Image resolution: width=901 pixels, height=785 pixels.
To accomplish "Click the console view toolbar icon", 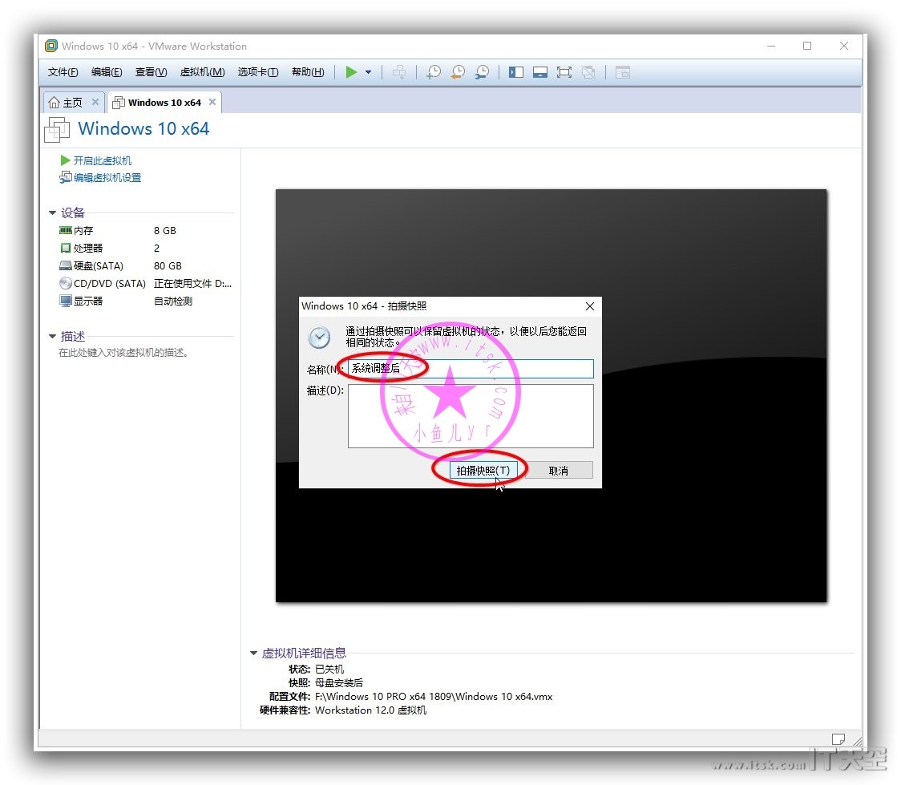I will pyautogui.click(x=623, y=72).
